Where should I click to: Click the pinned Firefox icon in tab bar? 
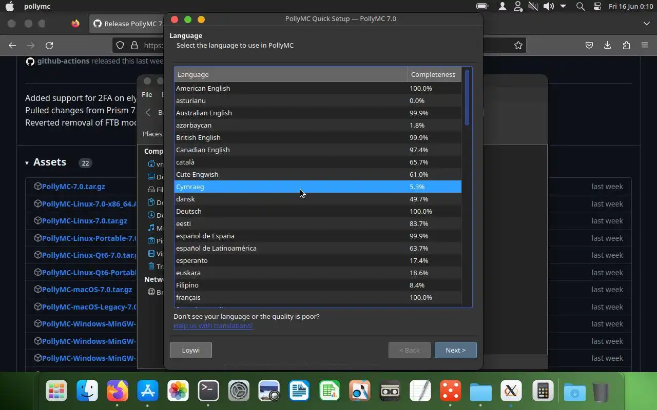[75, 24]
